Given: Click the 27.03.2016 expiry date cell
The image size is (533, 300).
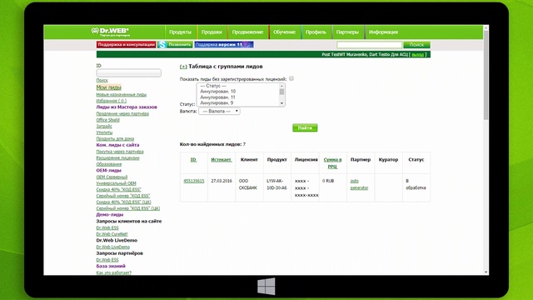Looking at the screenshot, I should coord(222,181).
